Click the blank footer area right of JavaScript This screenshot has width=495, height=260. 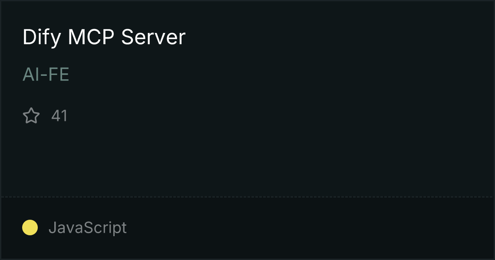point(309,228)
